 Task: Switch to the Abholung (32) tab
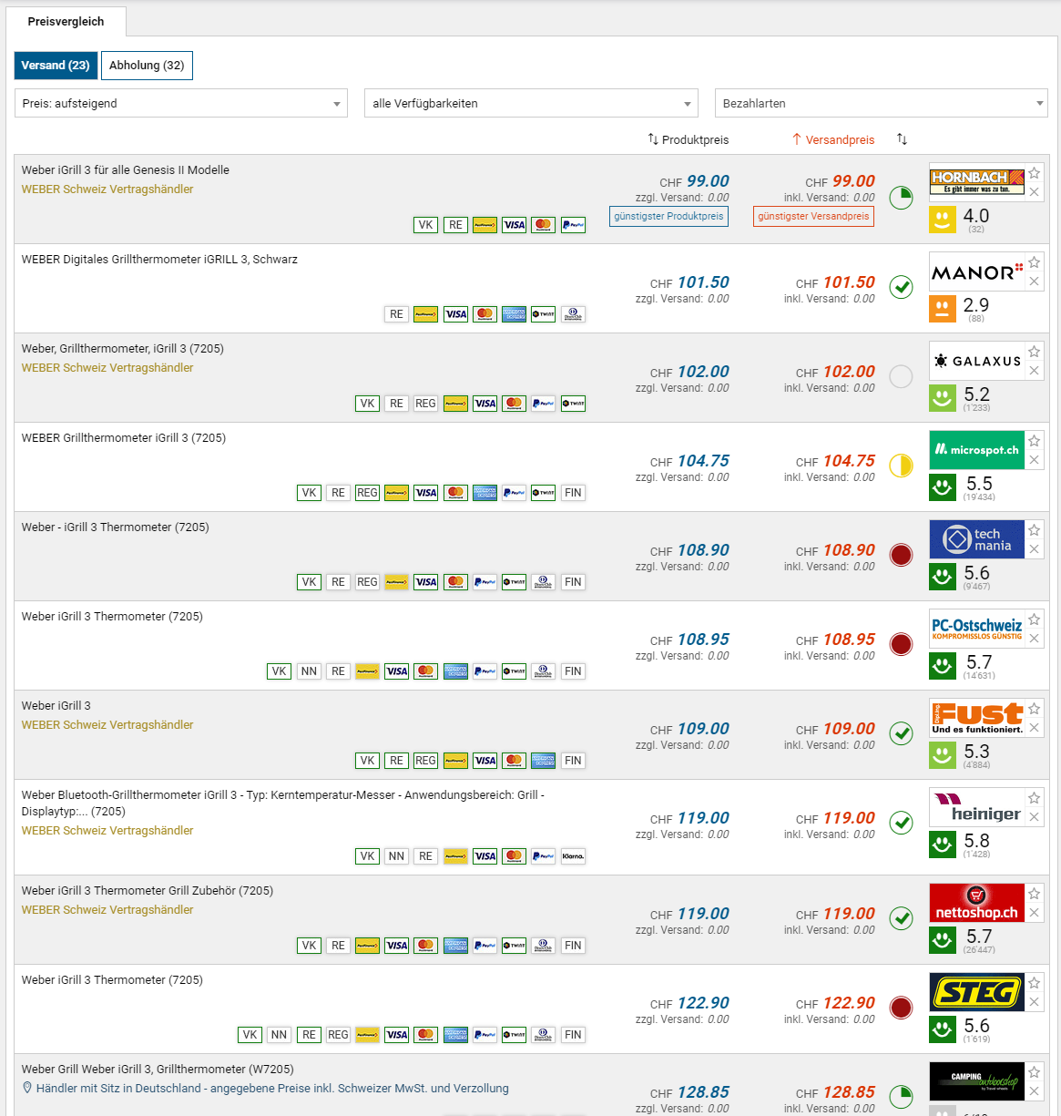pyautogui.click(x=147, y=66)
